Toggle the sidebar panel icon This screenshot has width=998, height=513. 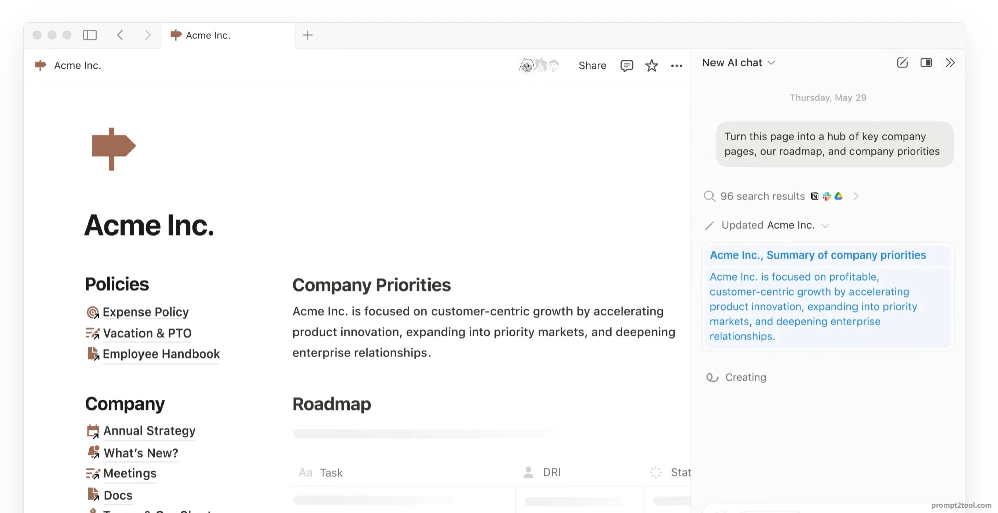click(90, 35)
